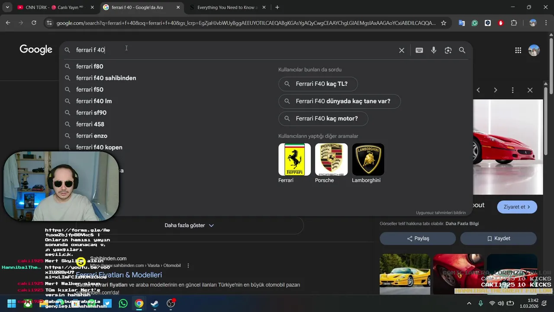Start voice search with the microphone icon
This screenshot has width=554, height=312.
[434, 50]
